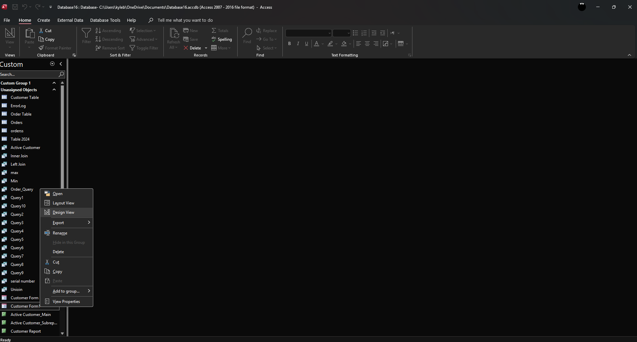Sort records Descending
The width and height of the screenshot is (637, 342).
[x=109, y=39]
